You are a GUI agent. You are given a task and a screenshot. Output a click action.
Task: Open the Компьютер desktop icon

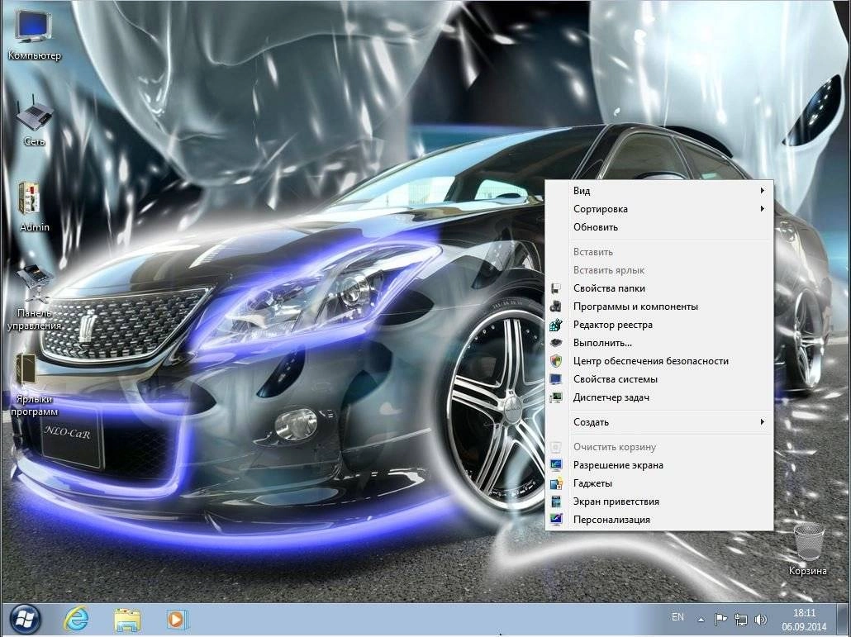[34, 34]
